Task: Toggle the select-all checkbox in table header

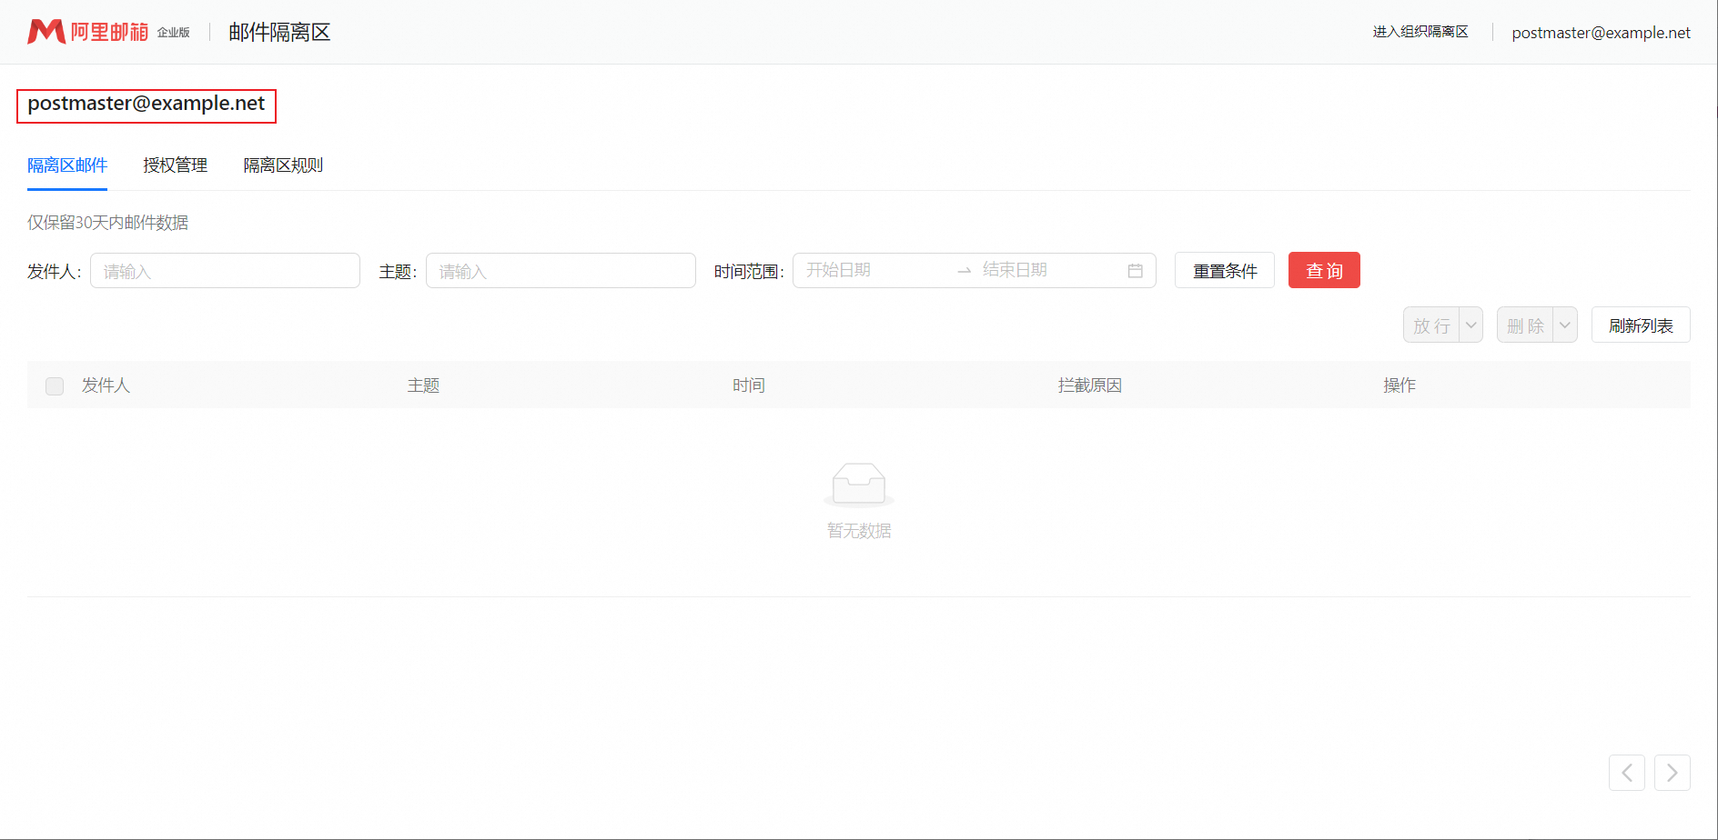Action: (x=55, y=385)
